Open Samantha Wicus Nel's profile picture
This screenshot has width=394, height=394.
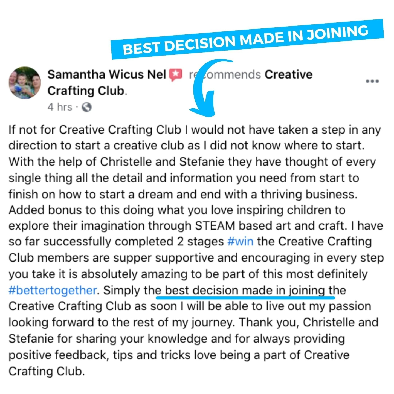(25, 82)
